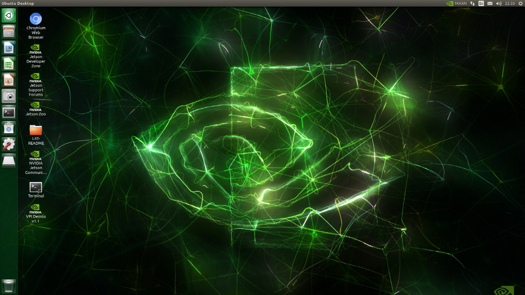Select Chromium Web Browser desktop shortcut
This screenshot has height=295, width=525.
point(36,26)
